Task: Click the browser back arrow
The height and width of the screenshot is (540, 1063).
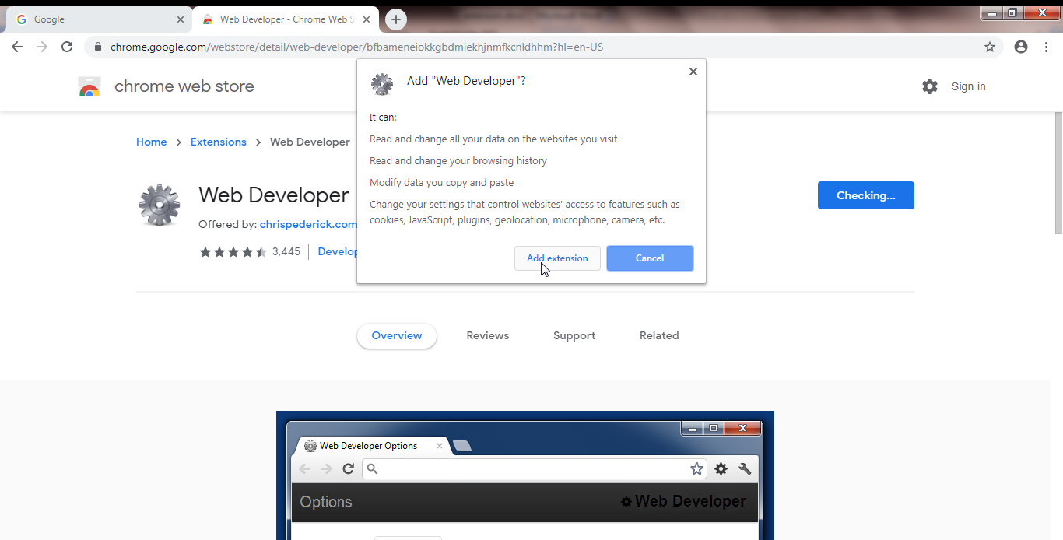Action: coord(17,47)
